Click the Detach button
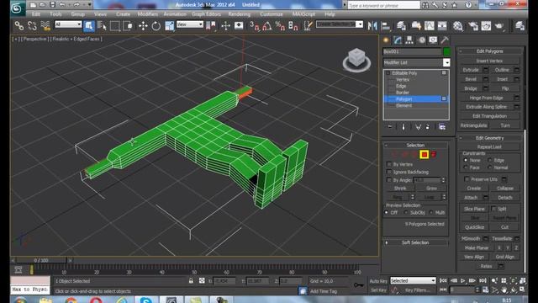 [x=505, y=198]
